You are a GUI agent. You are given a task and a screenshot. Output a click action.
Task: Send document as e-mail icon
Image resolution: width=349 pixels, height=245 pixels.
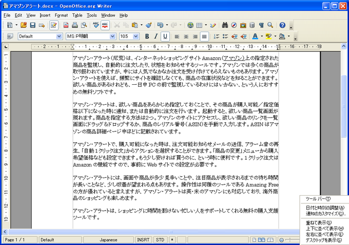tap(42, 25)
